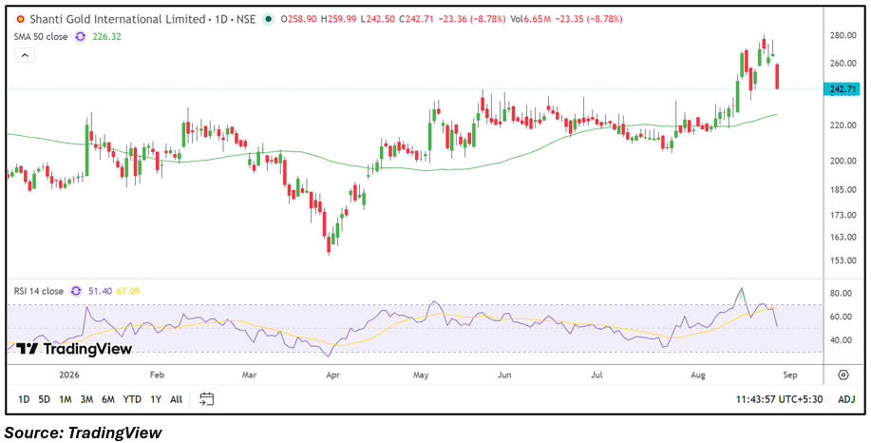Click the 280.00 price axis label
The height and width of the screenshot is (443, 871).
(842, 35)
